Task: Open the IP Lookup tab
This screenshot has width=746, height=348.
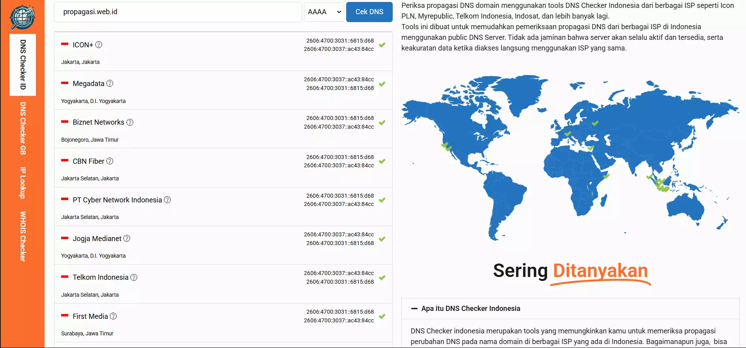Action: (22, 183)
